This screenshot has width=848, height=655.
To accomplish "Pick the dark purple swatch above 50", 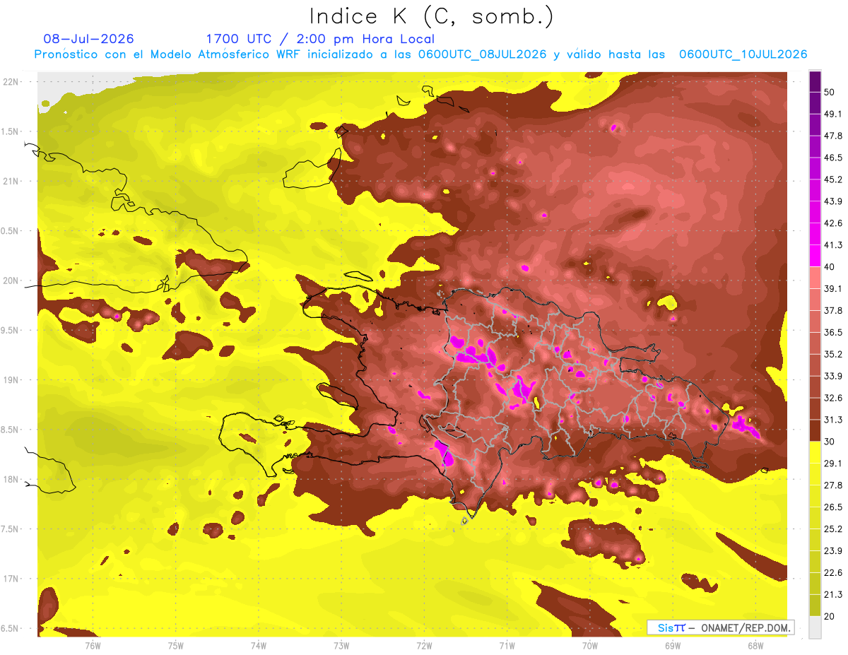I will 815,81.
